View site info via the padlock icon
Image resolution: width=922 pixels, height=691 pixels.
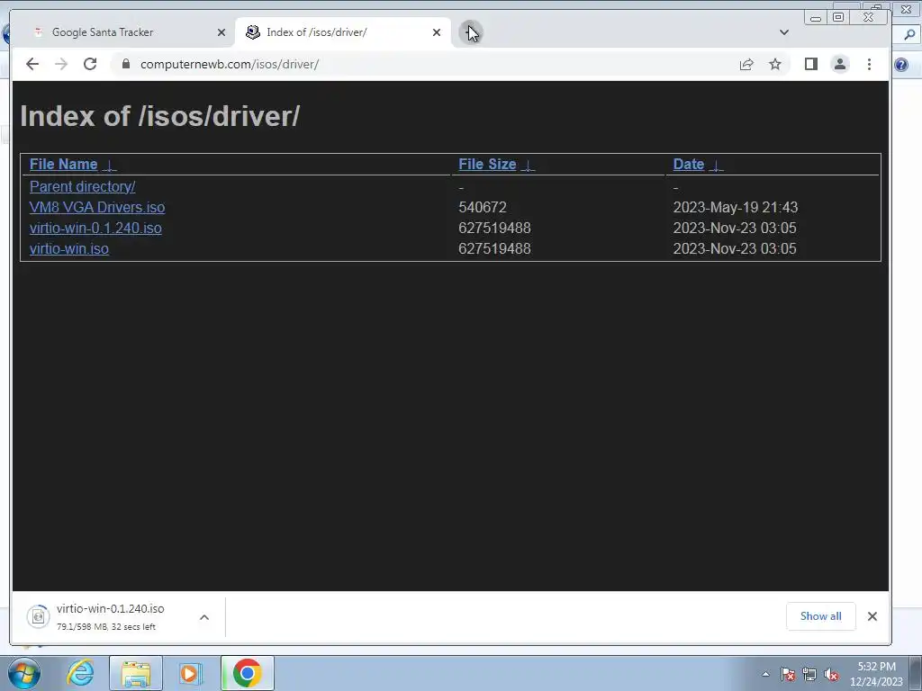click(126, 64)
